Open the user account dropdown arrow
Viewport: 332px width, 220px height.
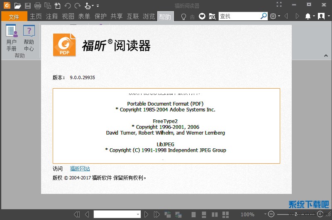click(x=329, y=16)
